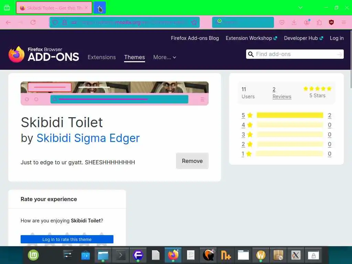The width and height of the screenshot is (352, 264).
Task: Open Firefox Add-ons Blog link
Action: point(195,38)
